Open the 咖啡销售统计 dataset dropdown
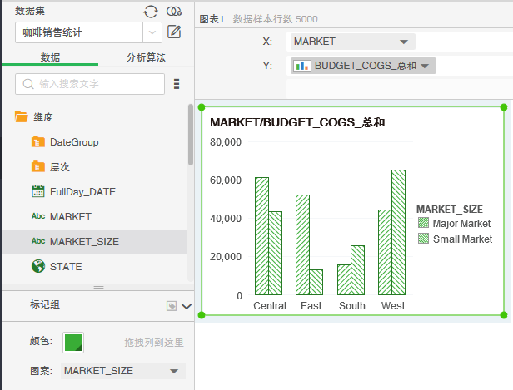Image resolution: width=513 pixels, height=390 pixels. coord(152,32)
